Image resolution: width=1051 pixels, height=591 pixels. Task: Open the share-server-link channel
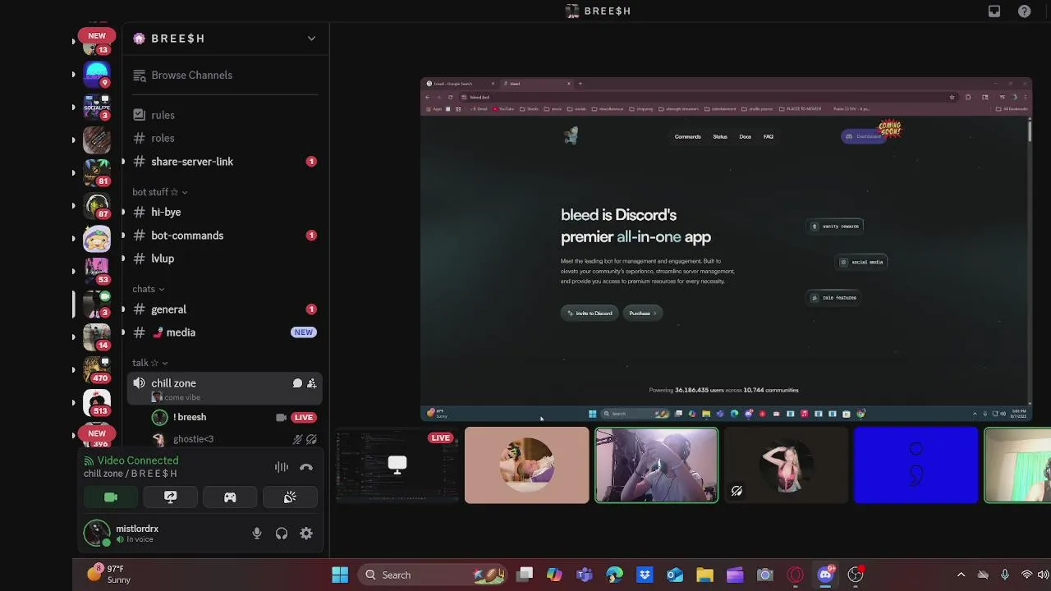coord(225,162)
